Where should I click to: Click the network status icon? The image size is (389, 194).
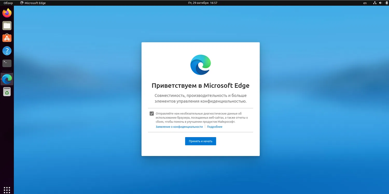point(375,3)
